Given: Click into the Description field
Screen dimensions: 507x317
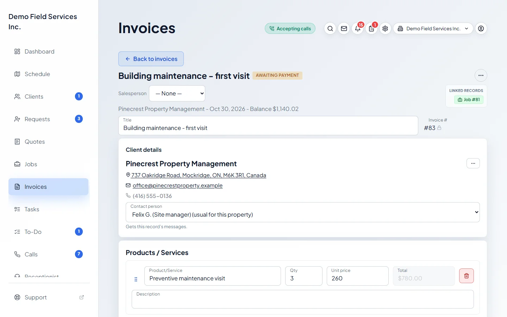Looking at the screenshot, I should pyautogui.click(x=303, y=299).
